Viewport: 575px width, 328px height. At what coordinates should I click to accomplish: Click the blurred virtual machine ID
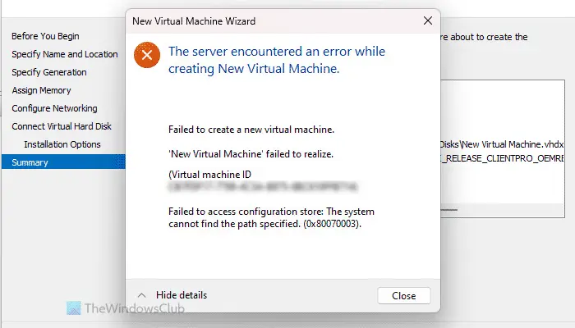[x=263, y=187]
